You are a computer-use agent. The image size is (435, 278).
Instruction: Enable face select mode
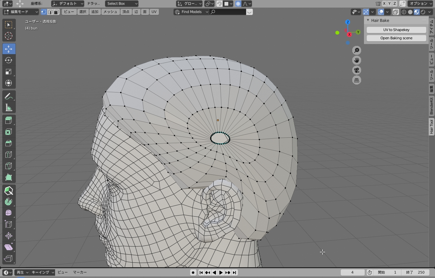[x=56, y=12]
